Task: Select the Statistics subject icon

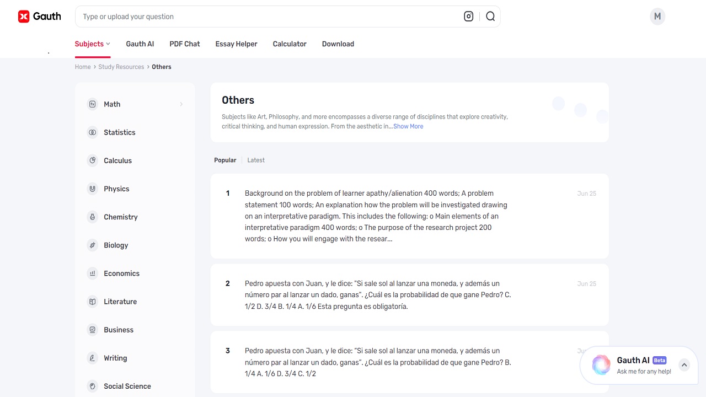Action: click(92, 132)
